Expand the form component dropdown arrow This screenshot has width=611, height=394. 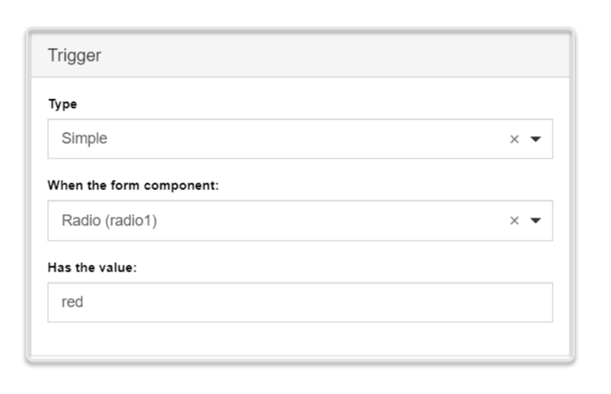click(536, 221)
